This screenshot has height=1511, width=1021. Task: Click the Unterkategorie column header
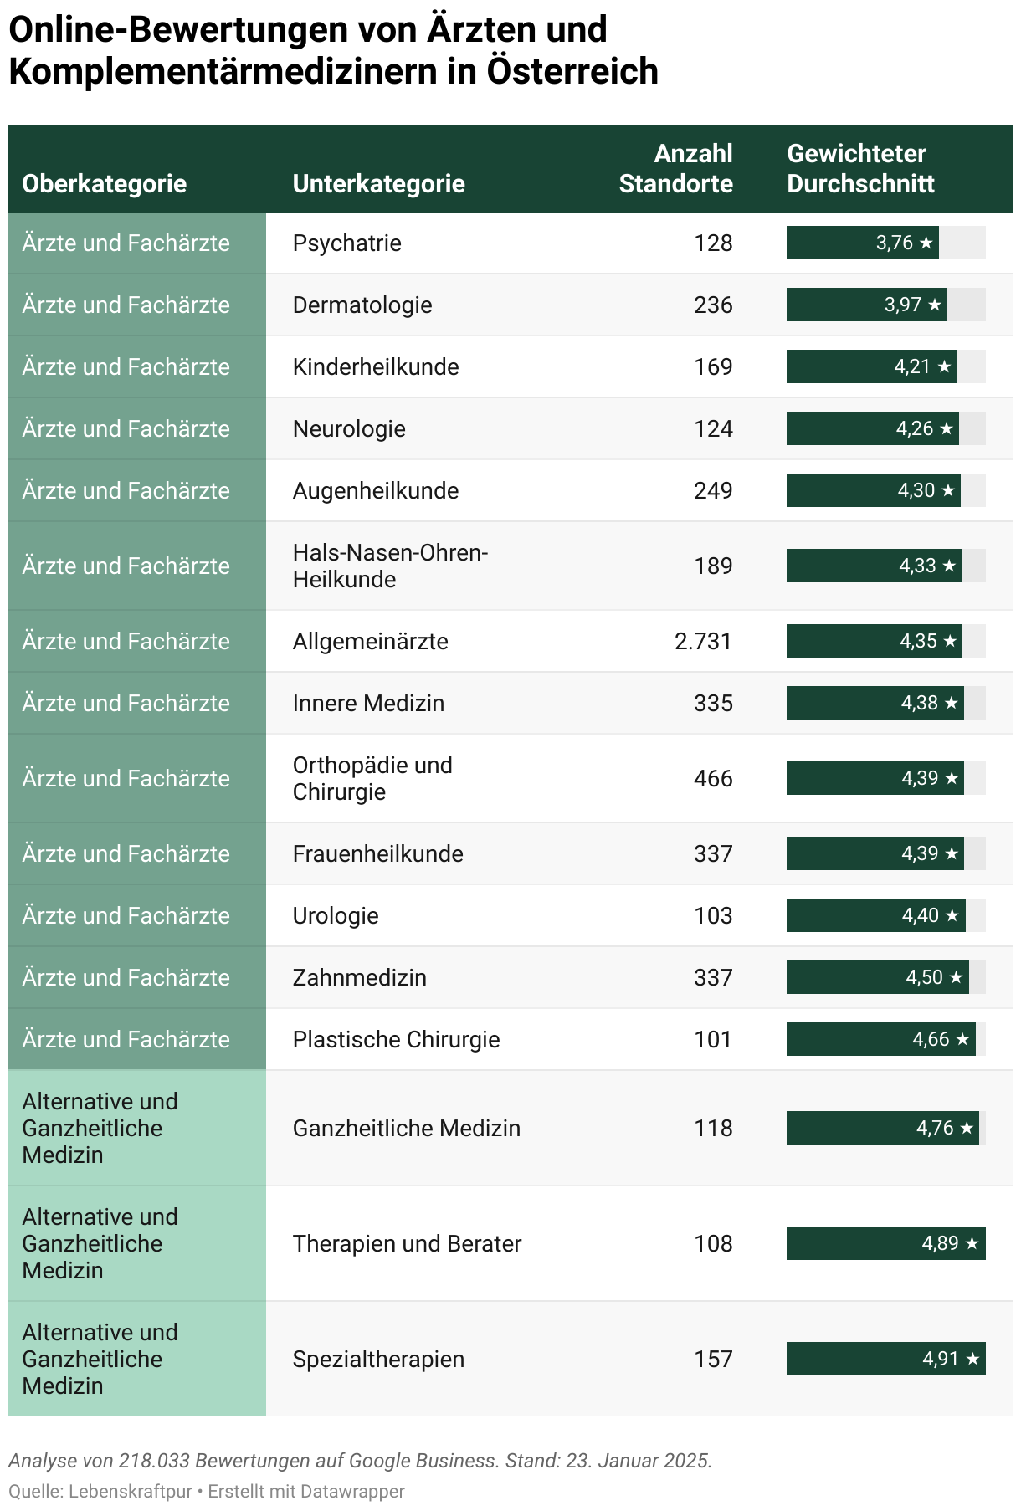click(x=378, y=184)
